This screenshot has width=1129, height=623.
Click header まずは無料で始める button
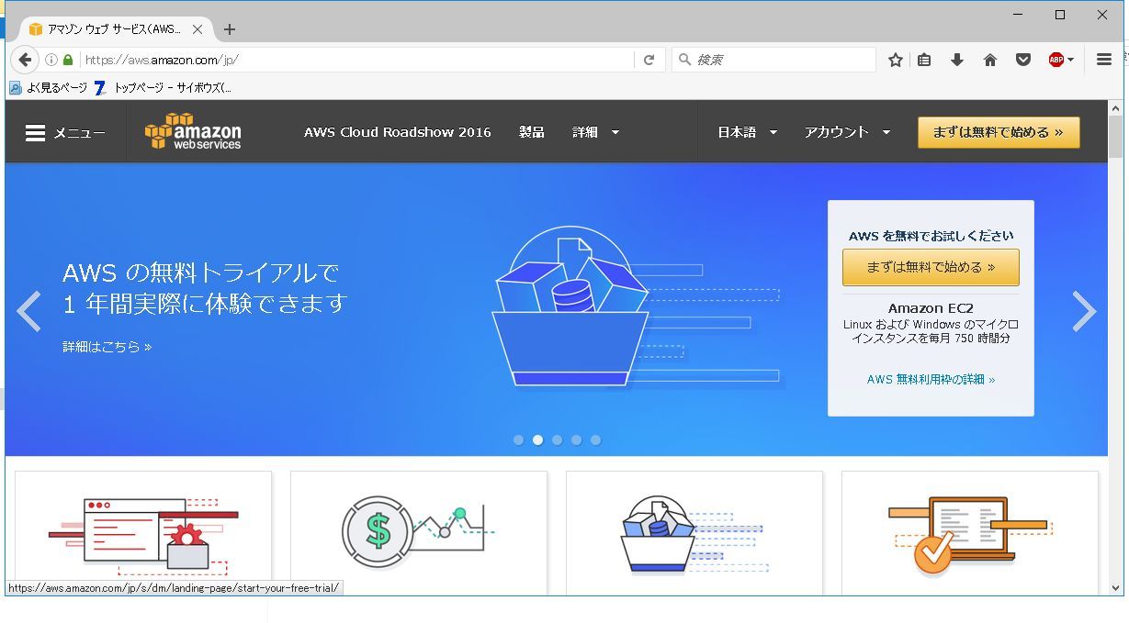pos(999,132)
